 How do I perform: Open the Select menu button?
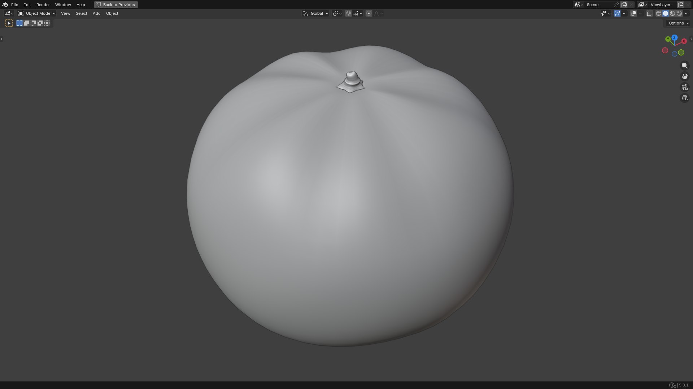[81, 13]
